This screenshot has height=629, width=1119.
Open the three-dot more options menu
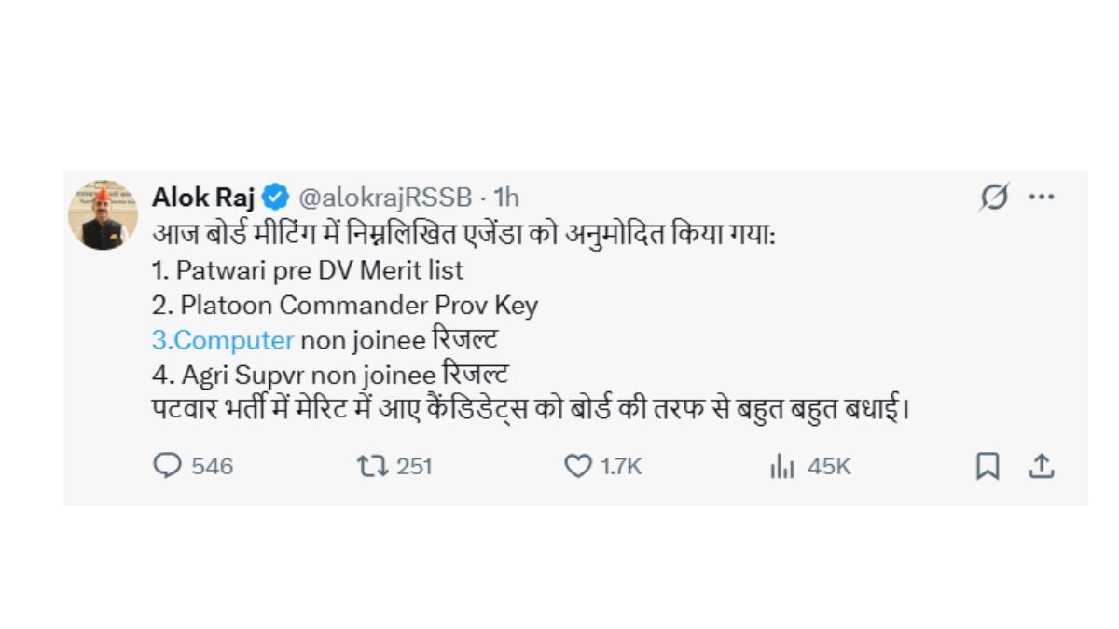1041,198
